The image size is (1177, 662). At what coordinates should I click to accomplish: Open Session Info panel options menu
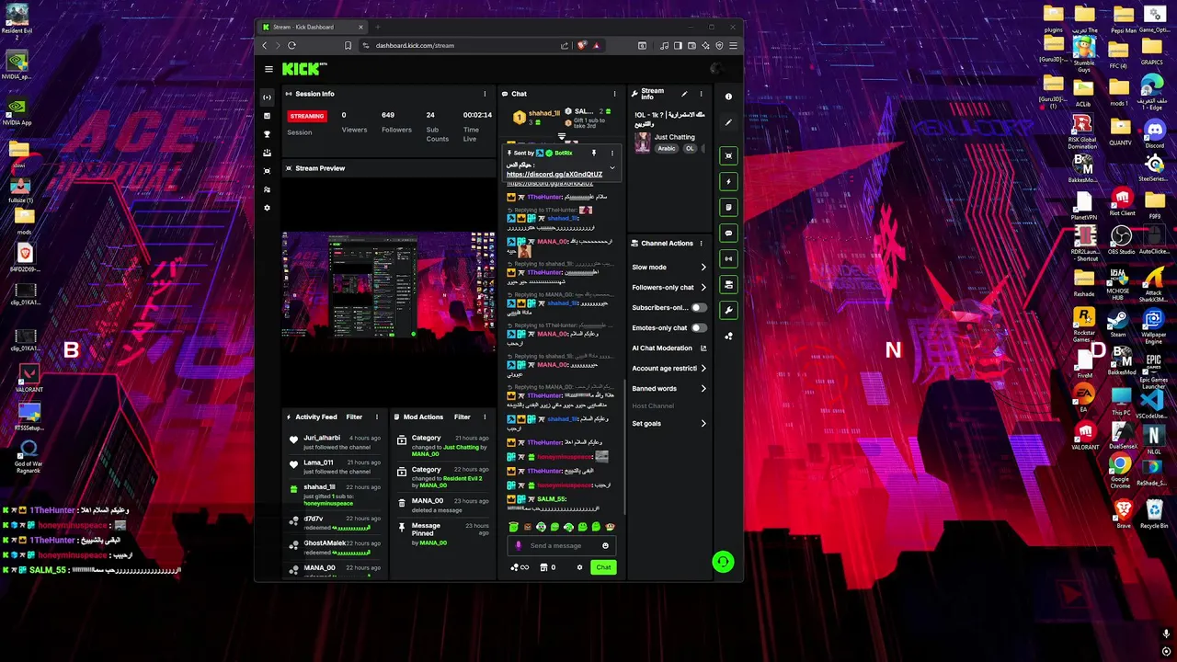485,94
